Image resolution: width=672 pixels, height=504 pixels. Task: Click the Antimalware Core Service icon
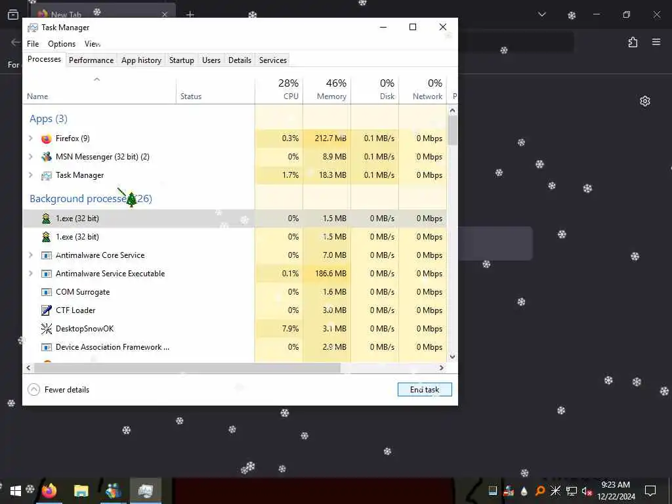click(x=47, y=255)
